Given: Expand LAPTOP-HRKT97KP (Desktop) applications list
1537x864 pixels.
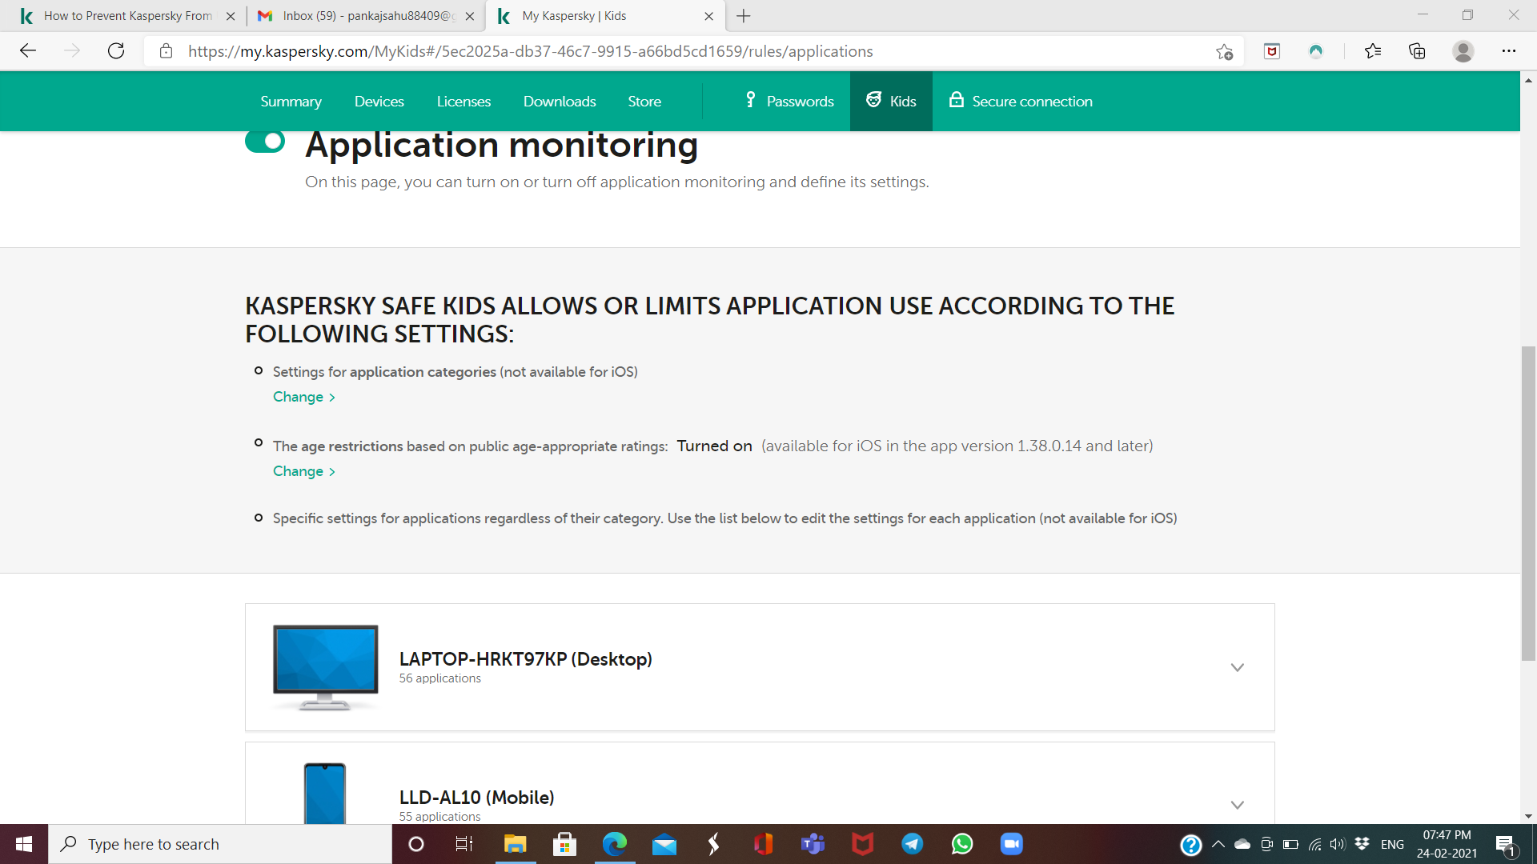Looking at the screenshot, I should (x=1237, y=668).
